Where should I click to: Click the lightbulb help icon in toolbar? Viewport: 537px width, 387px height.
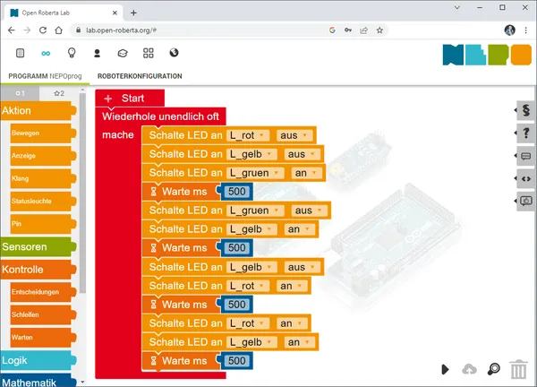pyautogui.click(x=72, y=53)
